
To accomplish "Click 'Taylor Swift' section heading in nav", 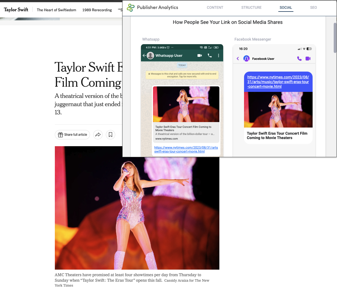I will click(x=16, y=10).
